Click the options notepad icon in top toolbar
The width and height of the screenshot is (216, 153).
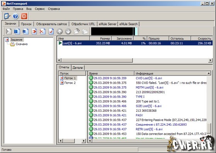click(x=7, y=16)
